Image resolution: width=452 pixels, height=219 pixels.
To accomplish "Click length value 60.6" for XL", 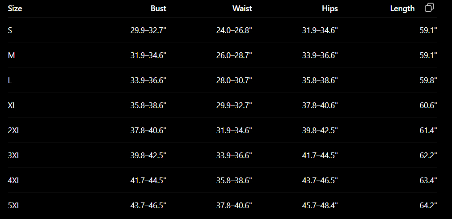I will (428, 105).
